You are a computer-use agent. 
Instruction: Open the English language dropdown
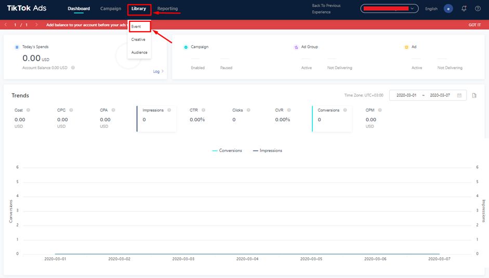tap(431, 9)
